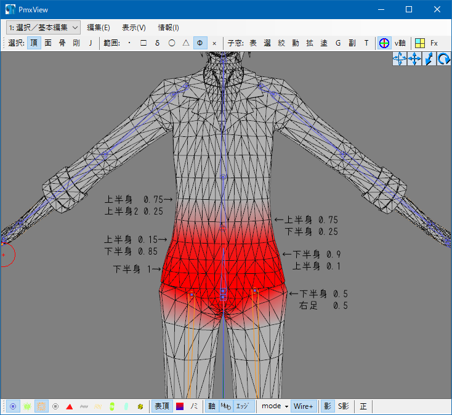
Task: Toggle the gray circle bone display icon
Action: (55, 406)
